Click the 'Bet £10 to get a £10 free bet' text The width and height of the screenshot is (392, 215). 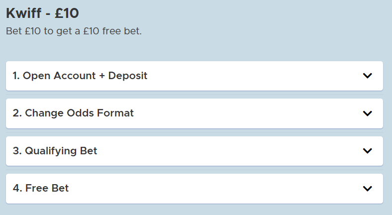tap(74, 31)
